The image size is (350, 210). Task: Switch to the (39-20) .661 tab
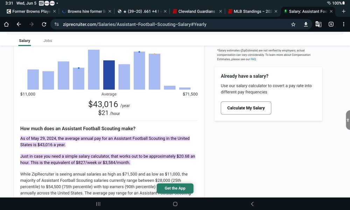tap(140, 12)
